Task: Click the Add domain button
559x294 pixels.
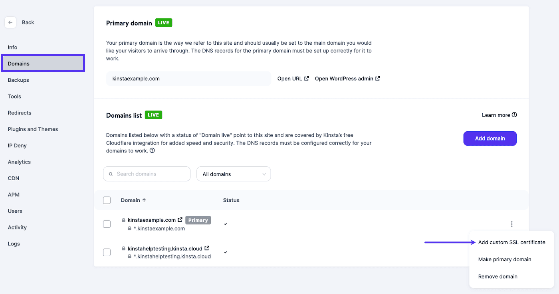Action: [490, 138]
